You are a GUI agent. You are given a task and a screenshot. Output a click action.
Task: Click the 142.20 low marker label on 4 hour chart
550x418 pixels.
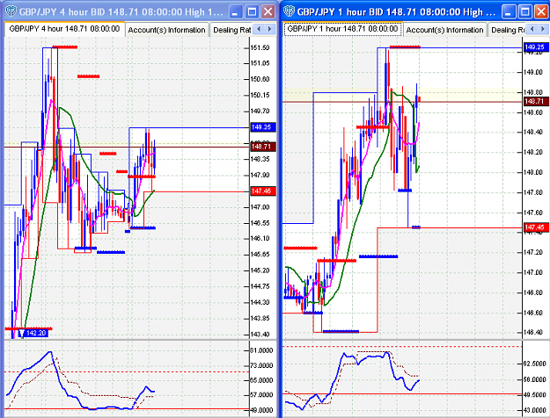coord(33,333)
